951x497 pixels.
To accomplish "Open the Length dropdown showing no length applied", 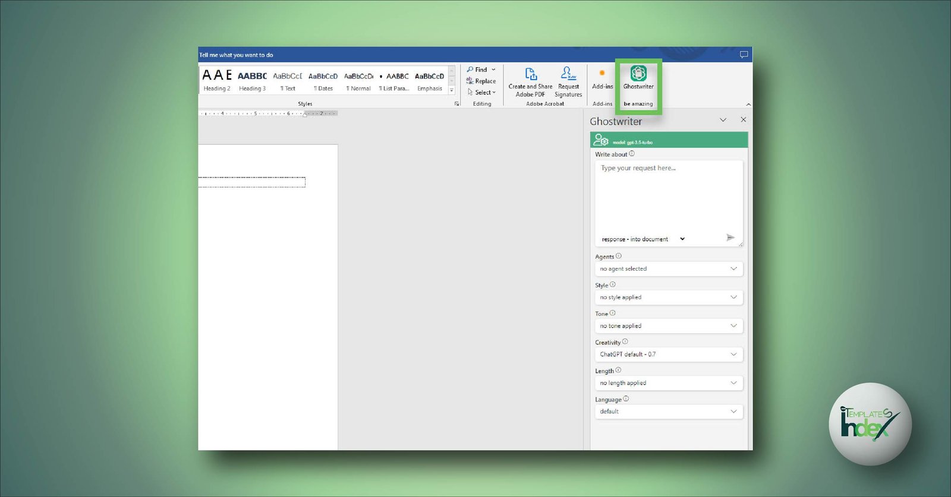I will click(669, 382).
